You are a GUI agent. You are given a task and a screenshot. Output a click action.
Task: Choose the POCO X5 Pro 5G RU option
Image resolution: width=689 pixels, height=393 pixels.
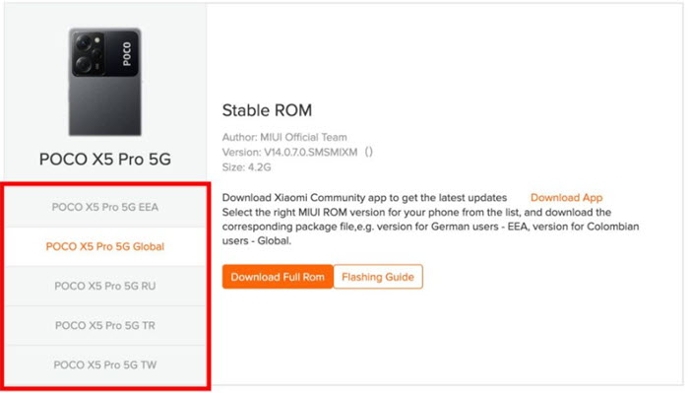tap(105, 287)
